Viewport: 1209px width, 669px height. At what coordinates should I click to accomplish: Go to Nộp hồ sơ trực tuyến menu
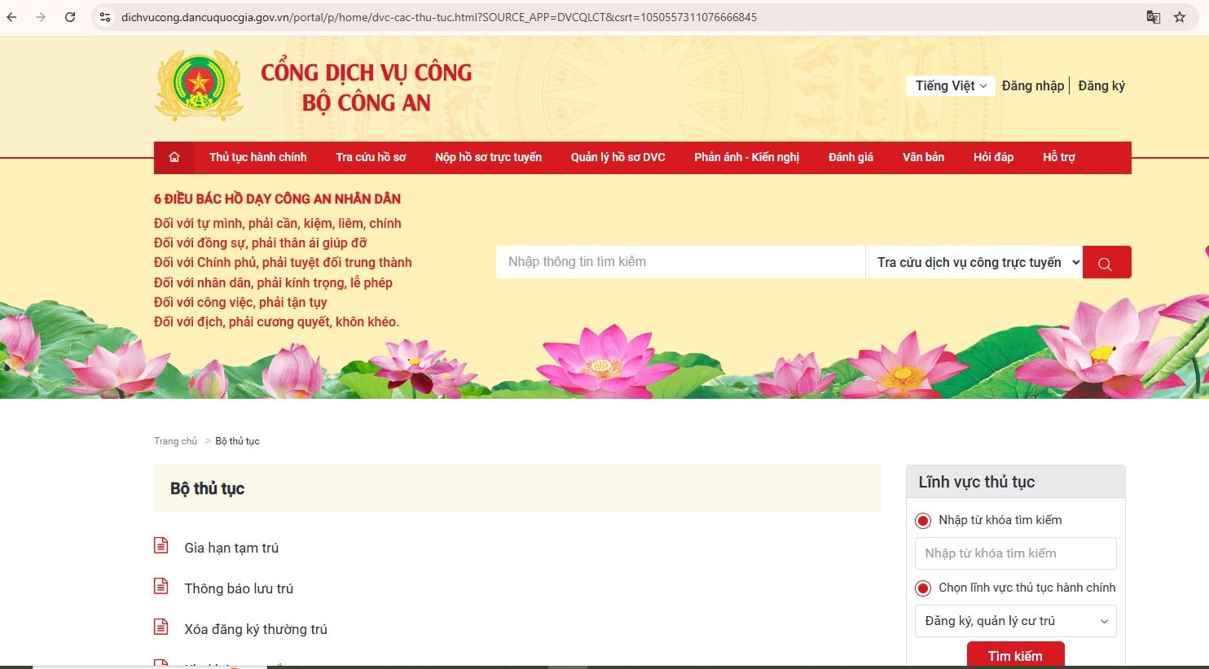[488, 157]
